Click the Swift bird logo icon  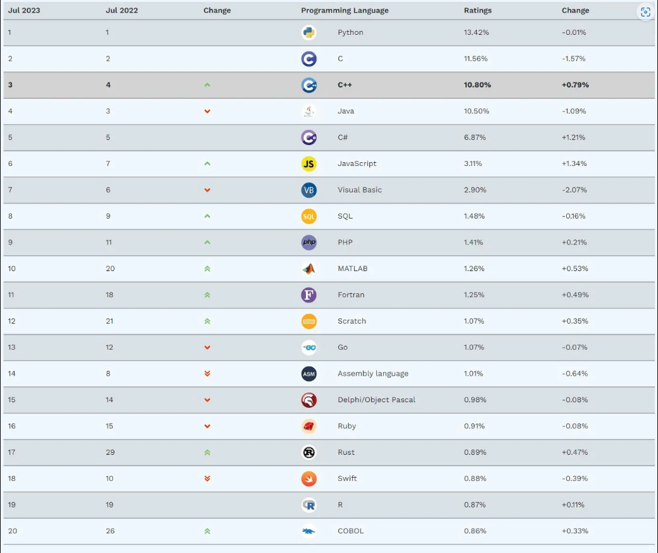pyautogui.click(x=308, y=479)
